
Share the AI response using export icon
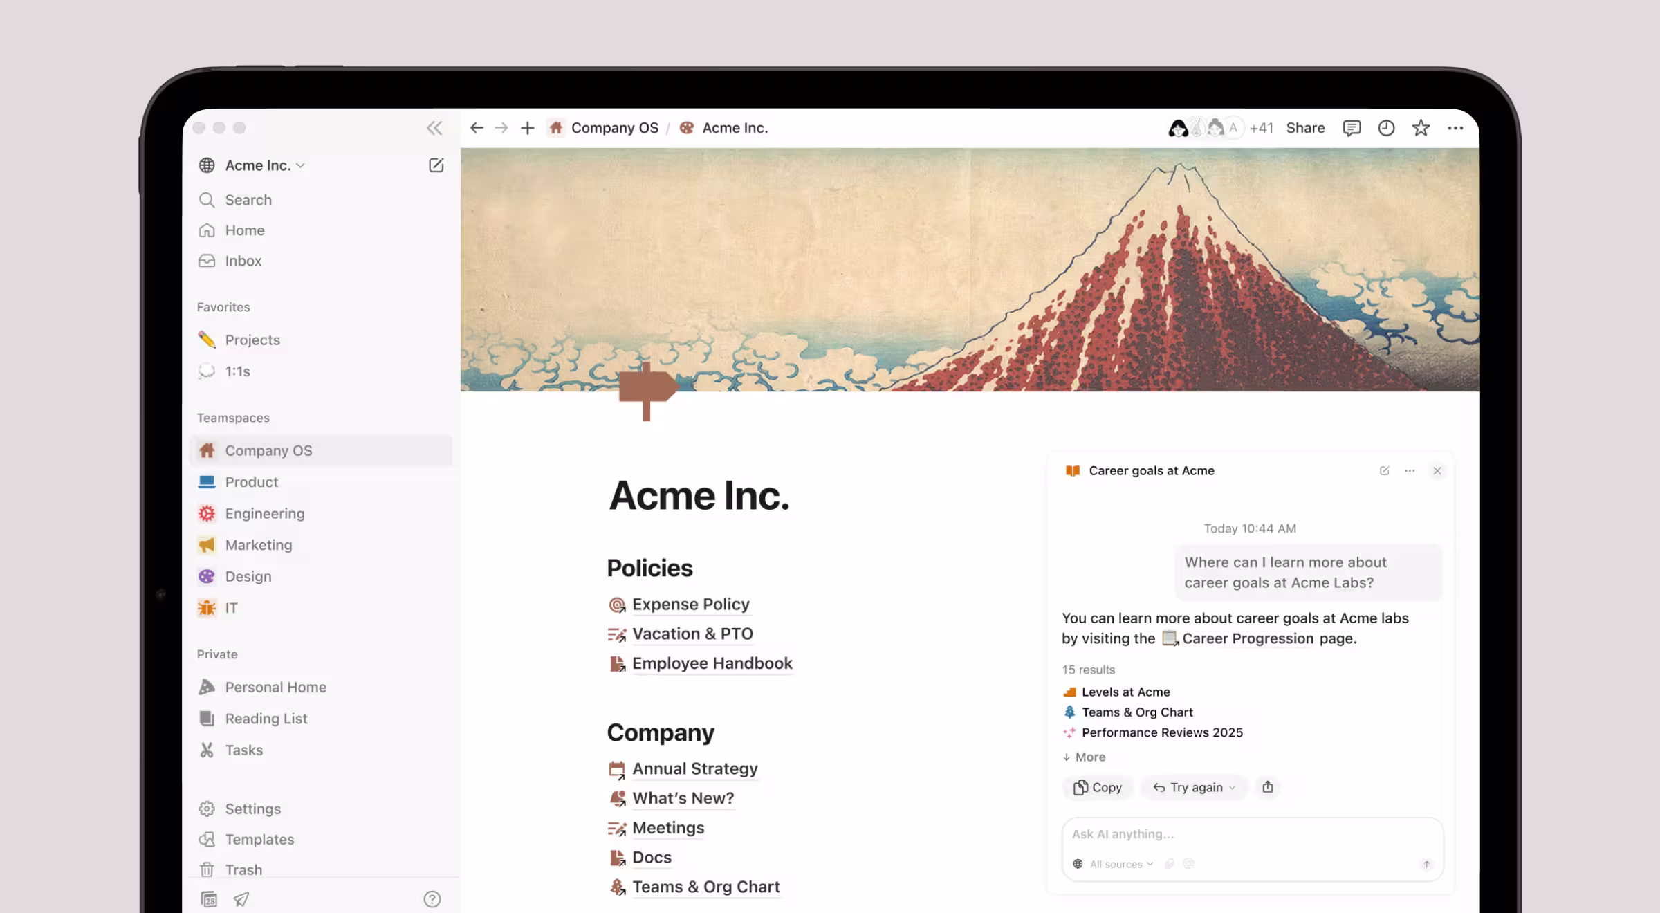(1267, 787)
